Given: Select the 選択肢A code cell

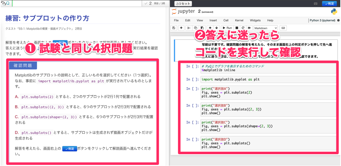Looking at the screenshot, I should [268, 93].
